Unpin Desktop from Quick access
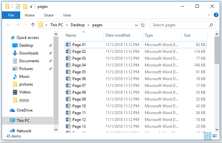 tap(50, 46)
